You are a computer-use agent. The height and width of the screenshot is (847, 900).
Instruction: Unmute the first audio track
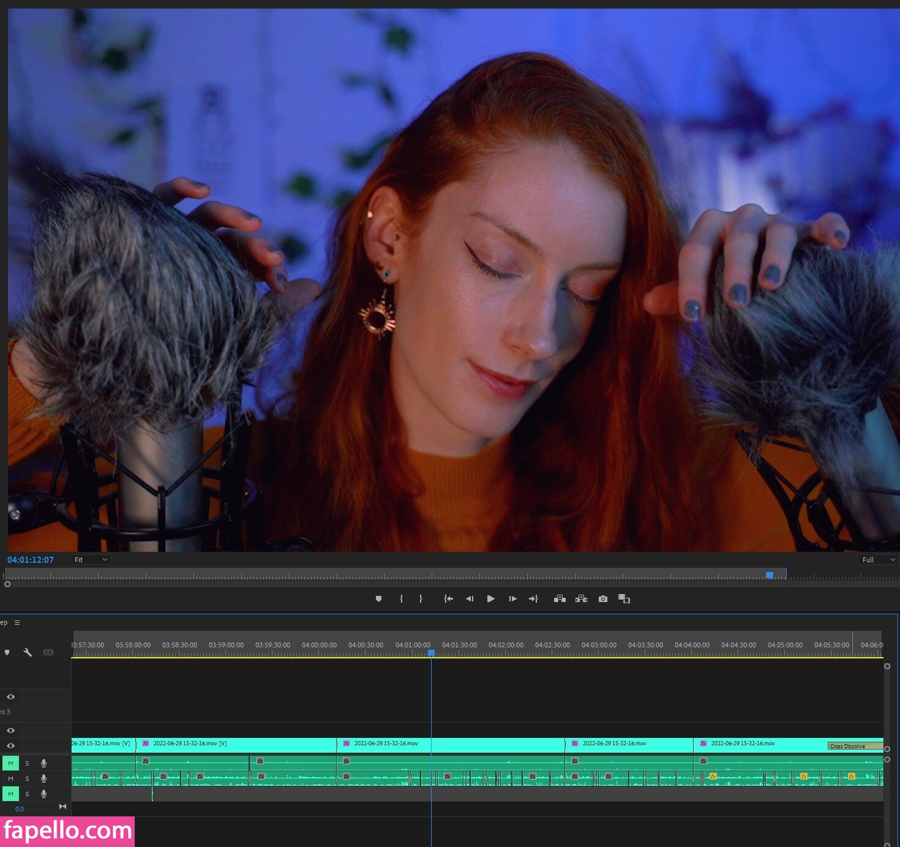click(10, 763)
